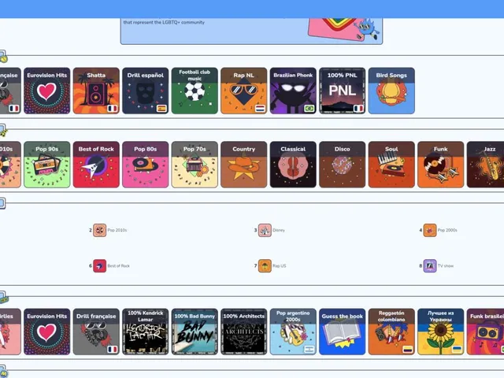This screenshot has width=504, height=378.
Task: Open the 100% Bad Bunny card
Action: [x=195, y=332]
